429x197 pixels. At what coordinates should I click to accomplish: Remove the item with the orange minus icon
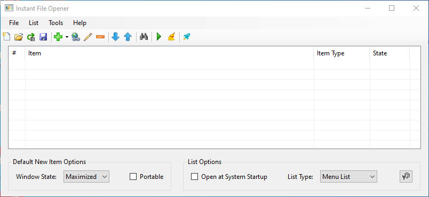click(100, 37)
